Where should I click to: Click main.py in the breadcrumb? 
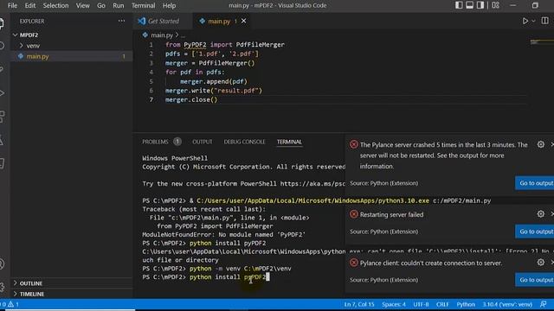click(162, 35)
